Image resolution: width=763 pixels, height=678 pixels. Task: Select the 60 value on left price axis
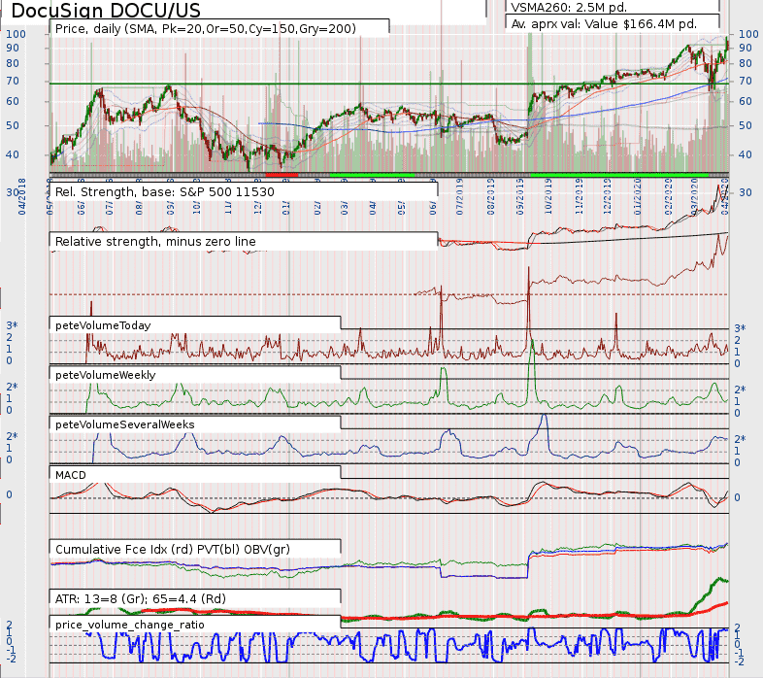[13, 101]
